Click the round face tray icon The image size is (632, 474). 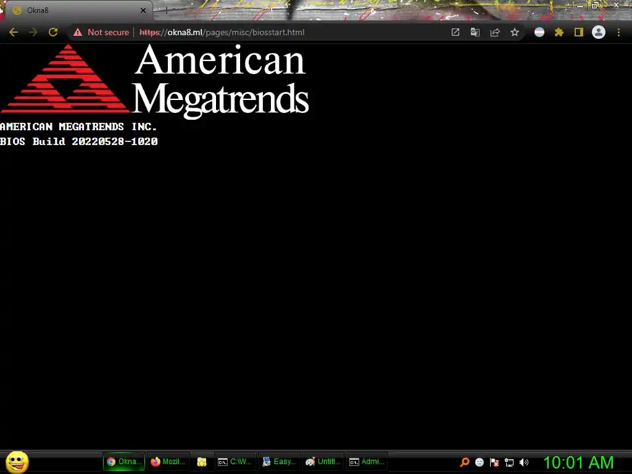pos(479,462)
